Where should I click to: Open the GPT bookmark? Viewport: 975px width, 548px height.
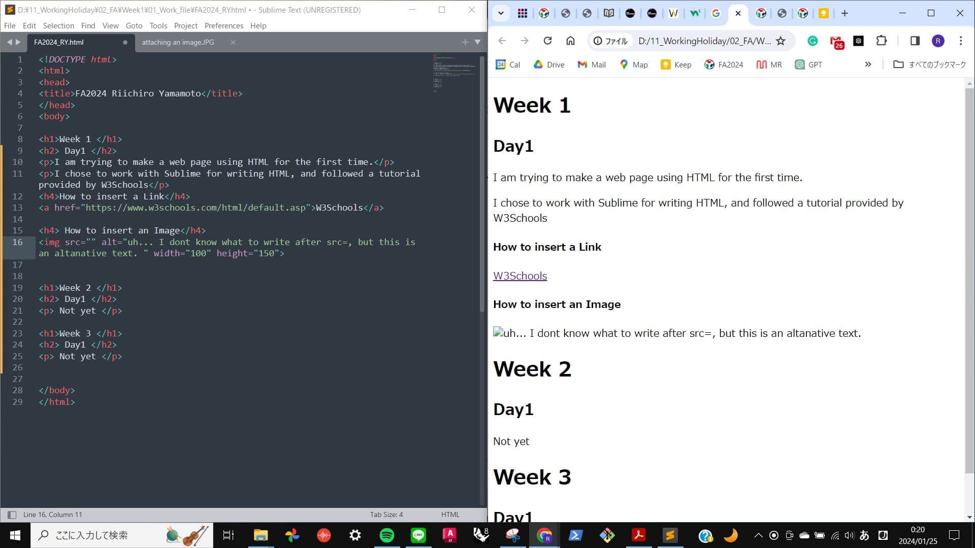click(808, 64)
